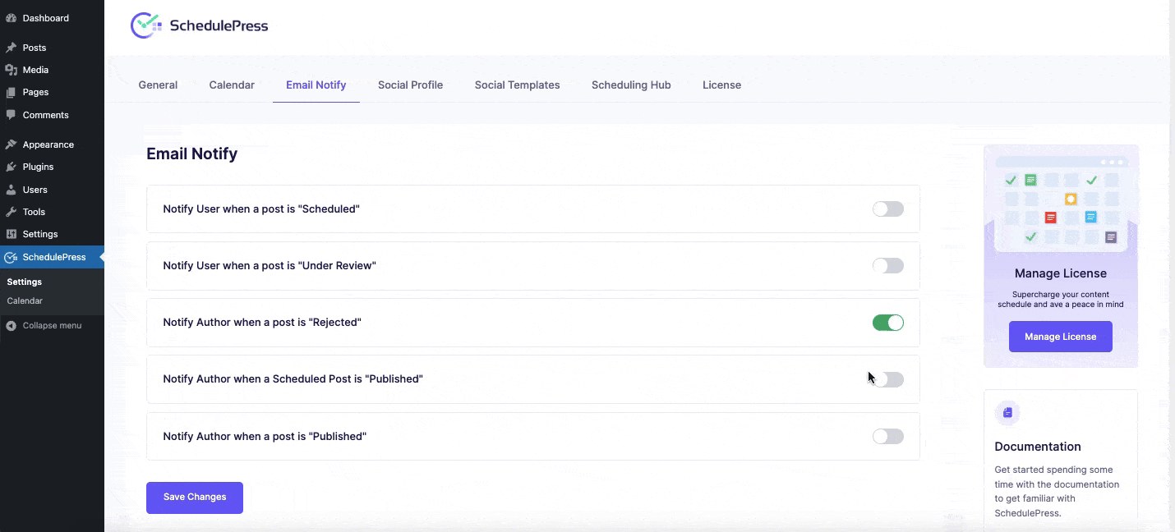Click the SchedulePress logo in header
The image size is (1175, 532).
[x=200, y=25]
